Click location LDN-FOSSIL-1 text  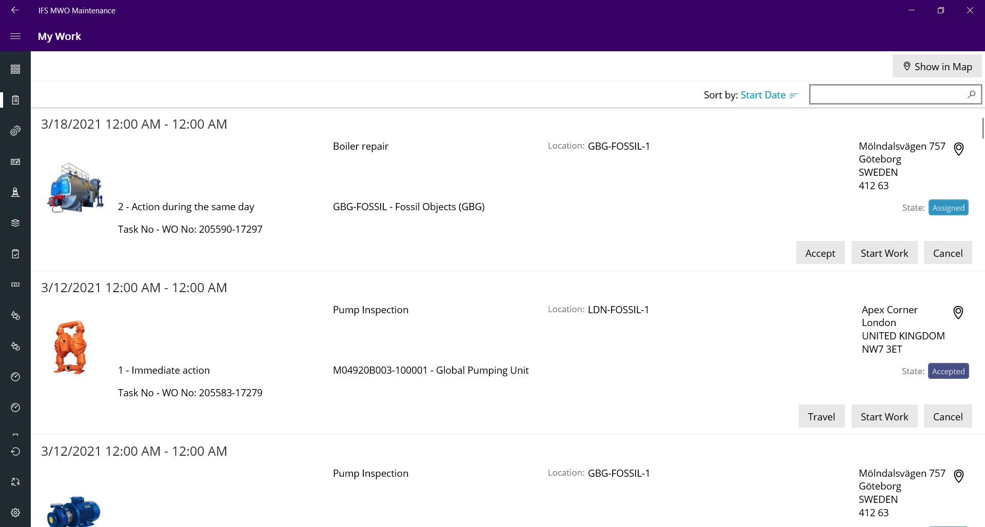point(618,310)
